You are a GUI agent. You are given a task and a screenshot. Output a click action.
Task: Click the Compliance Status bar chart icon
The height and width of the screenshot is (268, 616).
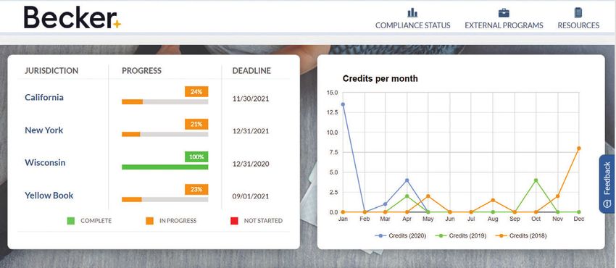412,12
